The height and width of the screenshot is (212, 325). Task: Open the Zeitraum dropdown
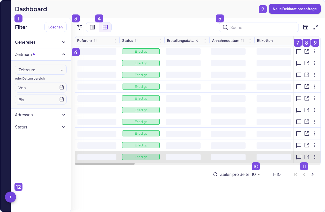click(x=41, y=70)
